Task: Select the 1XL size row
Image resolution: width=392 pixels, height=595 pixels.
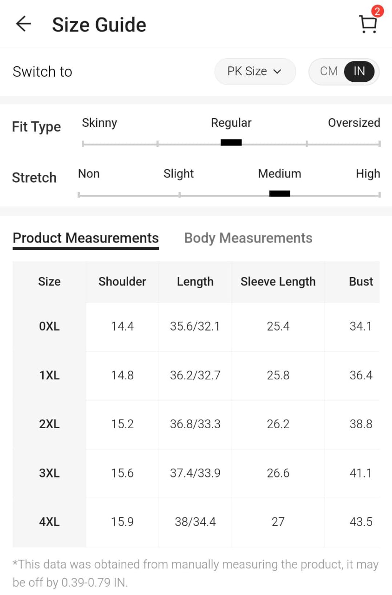Action: tap(49, 375)
